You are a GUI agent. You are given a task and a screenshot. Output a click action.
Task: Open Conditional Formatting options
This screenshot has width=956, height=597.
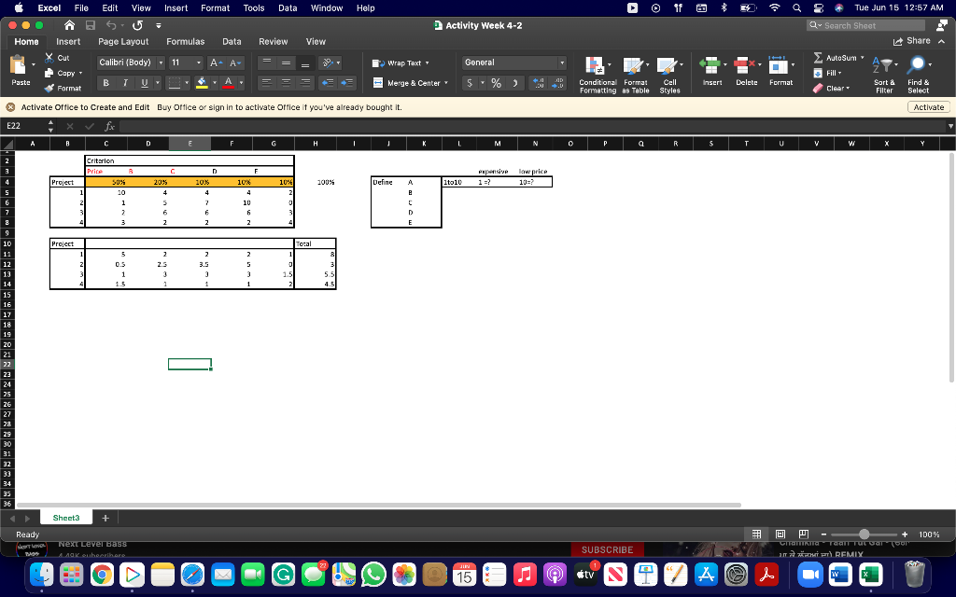pos(597,75)
